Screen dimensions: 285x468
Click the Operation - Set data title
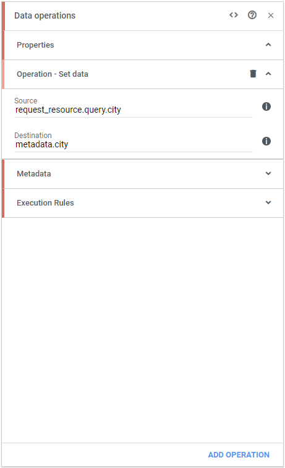point(53,74)
